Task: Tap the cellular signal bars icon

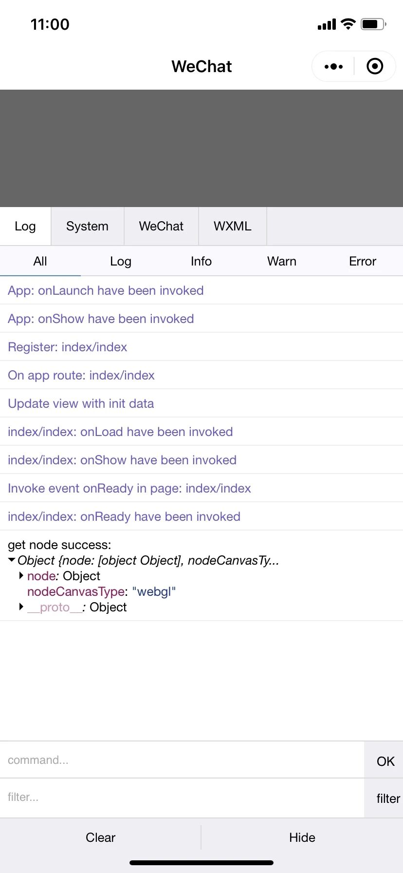Action: [327, 24]
